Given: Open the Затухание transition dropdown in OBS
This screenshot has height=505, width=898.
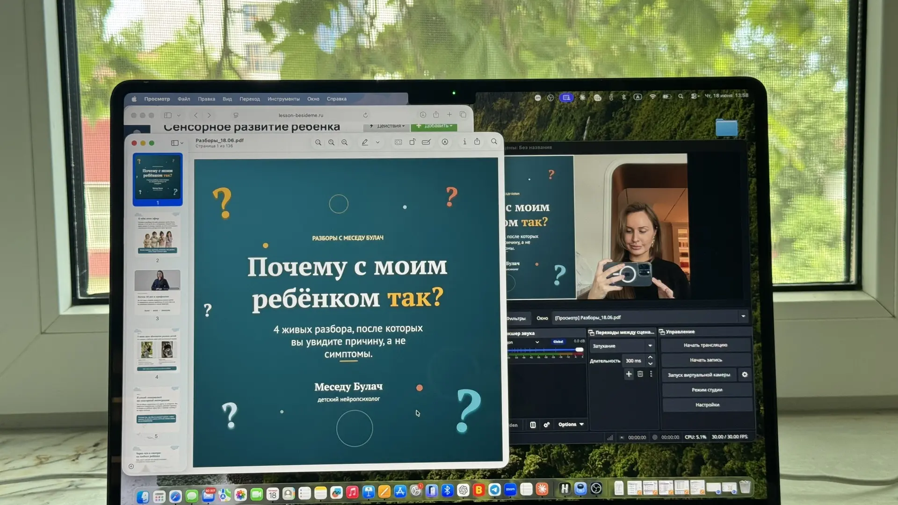Looking at the screenshot, I should click(623, 346).
